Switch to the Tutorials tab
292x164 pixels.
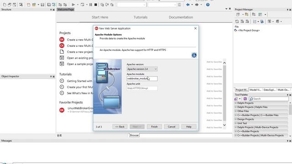tap(141, 17)
